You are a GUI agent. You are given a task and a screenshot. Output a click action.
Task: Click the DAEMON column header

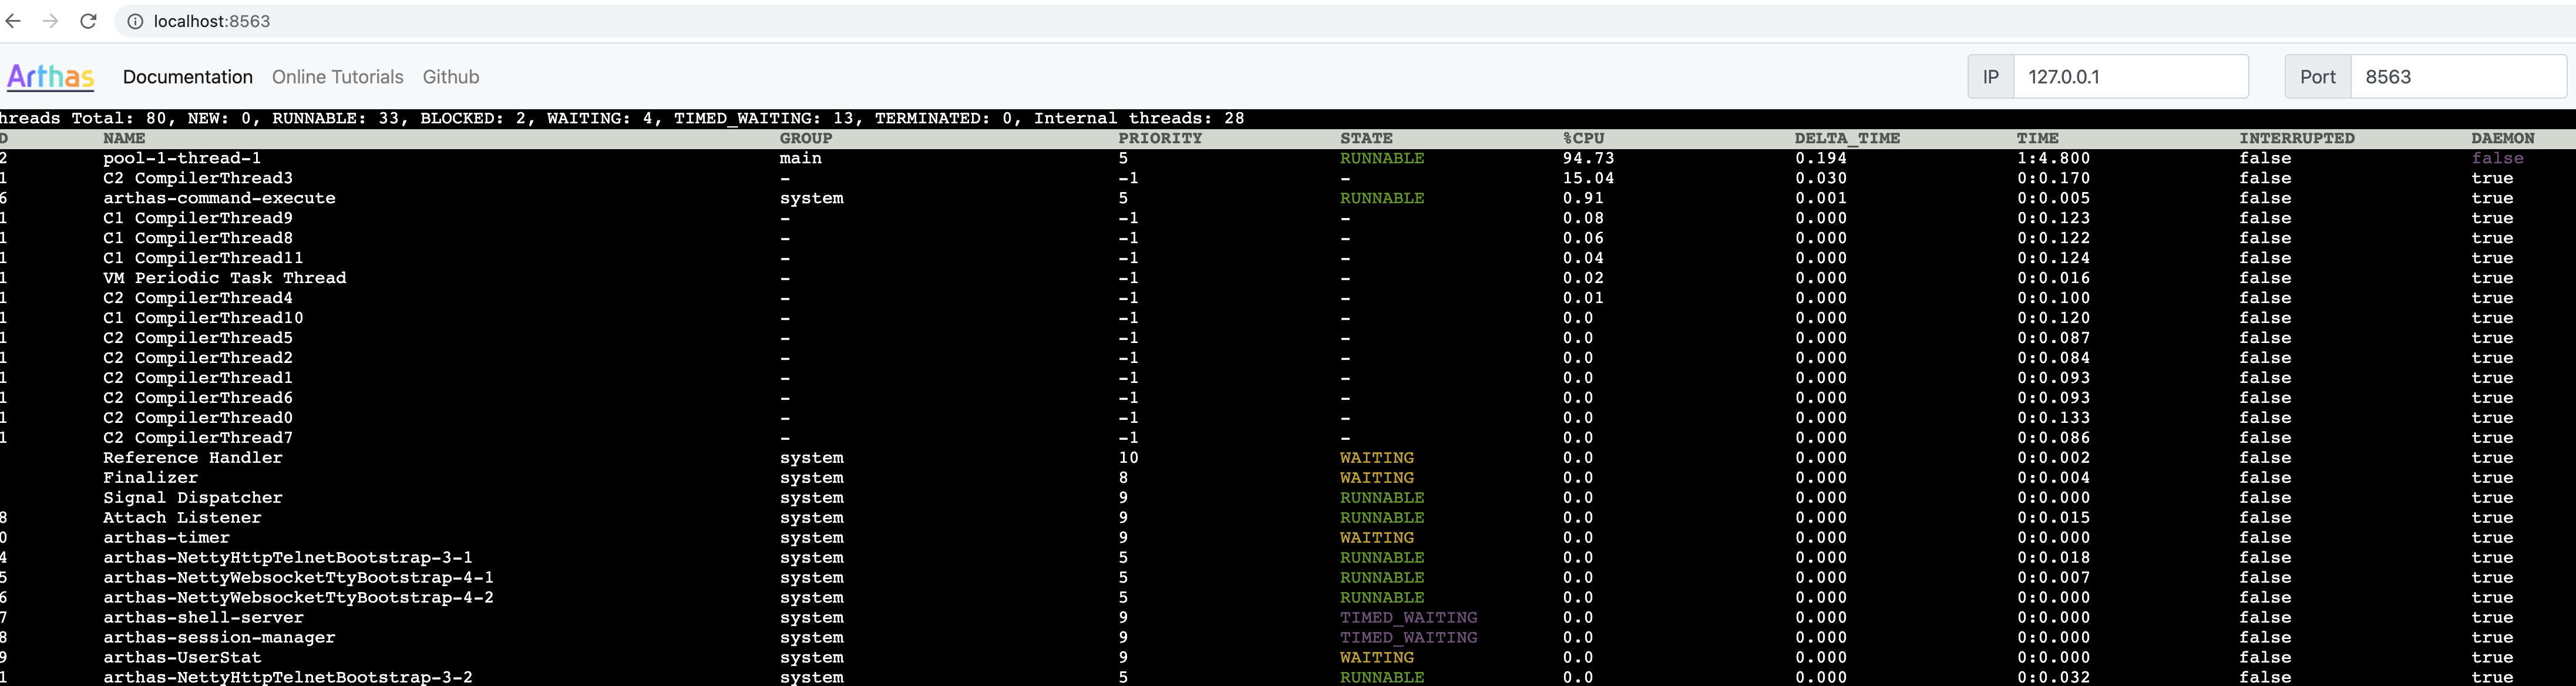click(x=2503, y=138)
